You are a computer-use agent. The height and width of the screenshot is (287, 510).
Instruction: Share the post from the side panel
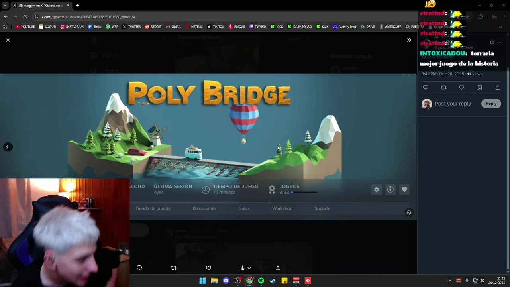pyautogui.click(x=498, y=88)
